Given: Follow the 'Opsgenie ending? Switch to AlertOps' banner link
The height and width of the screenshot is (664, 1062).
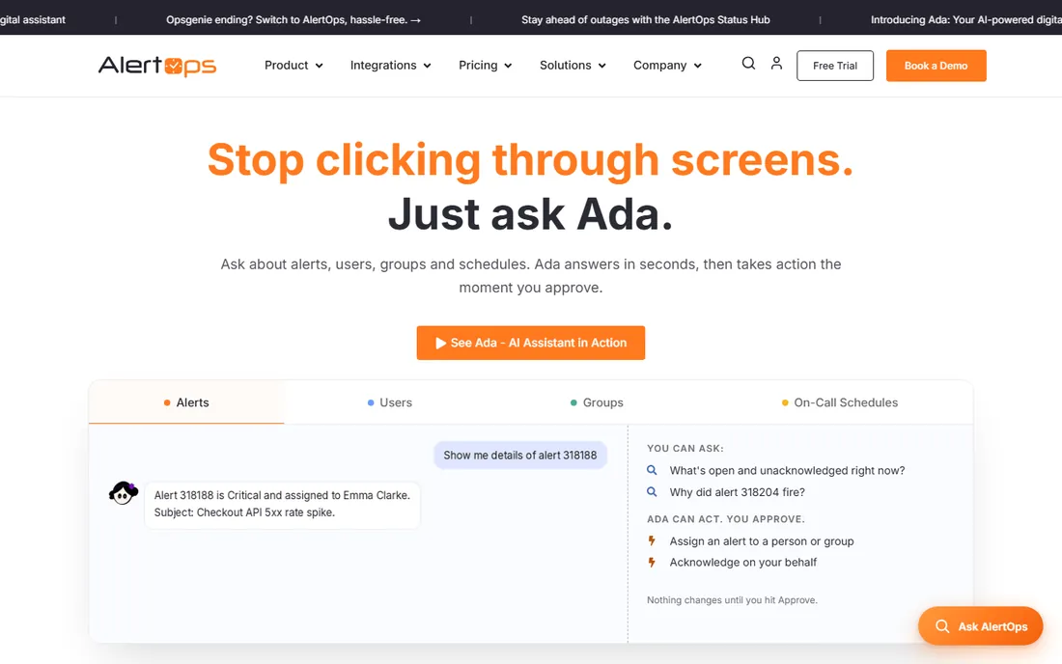Looking at the screenshot, I should click(293, 19).
